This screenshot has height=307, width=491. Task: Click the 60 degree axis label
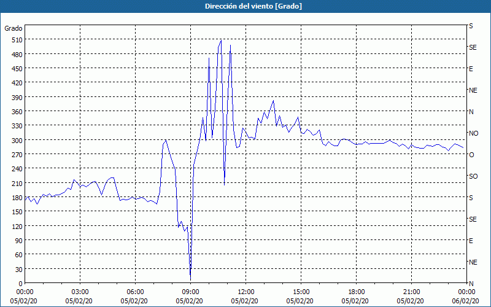click(x=19, y=255)
